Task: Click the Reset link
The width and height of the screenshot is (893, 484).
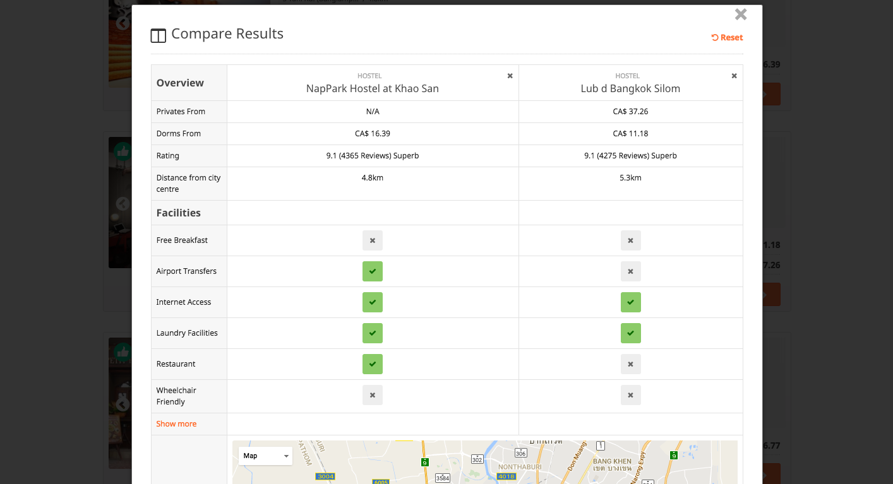Action: click(x=727, y=37)
